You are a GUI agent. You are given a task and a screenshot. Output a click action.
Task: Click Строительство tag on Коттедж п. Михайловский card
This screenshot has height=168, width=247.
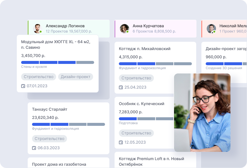click(x=136, y=78)
